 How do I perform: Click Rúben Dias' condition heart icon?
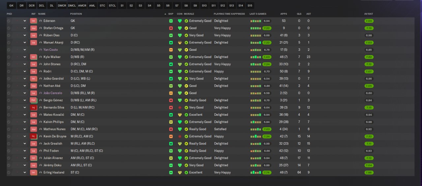[x=180, y=35]
